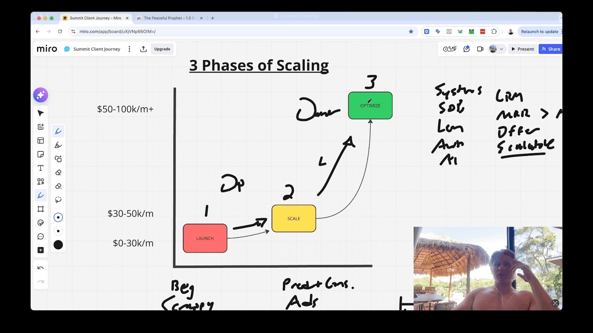
Task: Click the blue Share button
Action: click(x=551, y=49)
